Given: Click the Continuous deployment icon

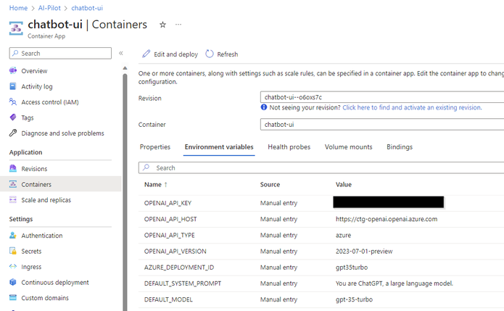Looking at the screenshot, I should pos(13,282).
